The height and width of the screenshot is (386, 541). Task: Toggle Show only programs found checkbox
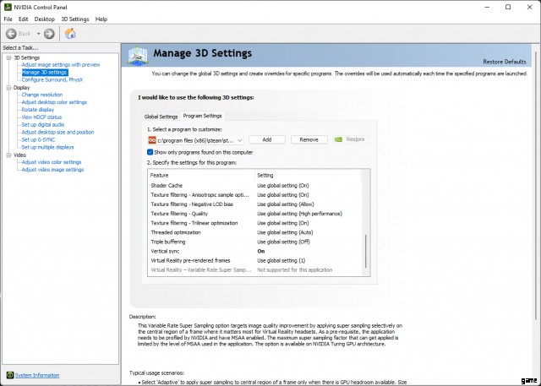tap(150, 152)
